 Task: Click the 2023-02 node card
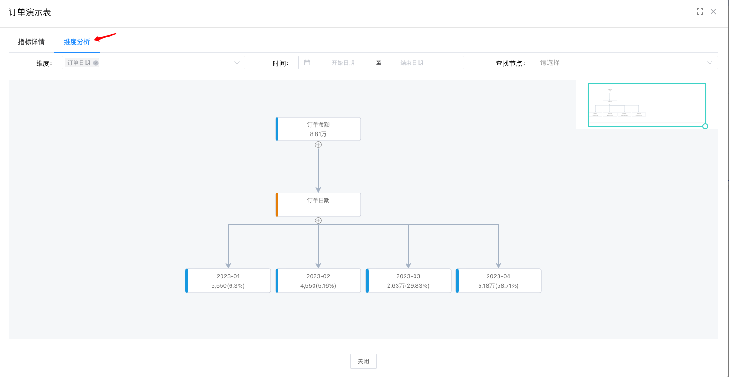[x=318, y=281]
